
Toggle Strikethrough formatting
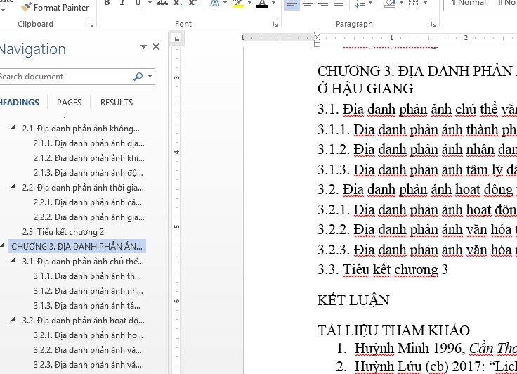pos(162,3)
